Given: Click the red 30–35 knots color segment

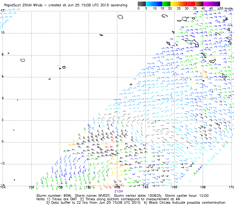Looking at the screenshot, I should pos(191,4).
